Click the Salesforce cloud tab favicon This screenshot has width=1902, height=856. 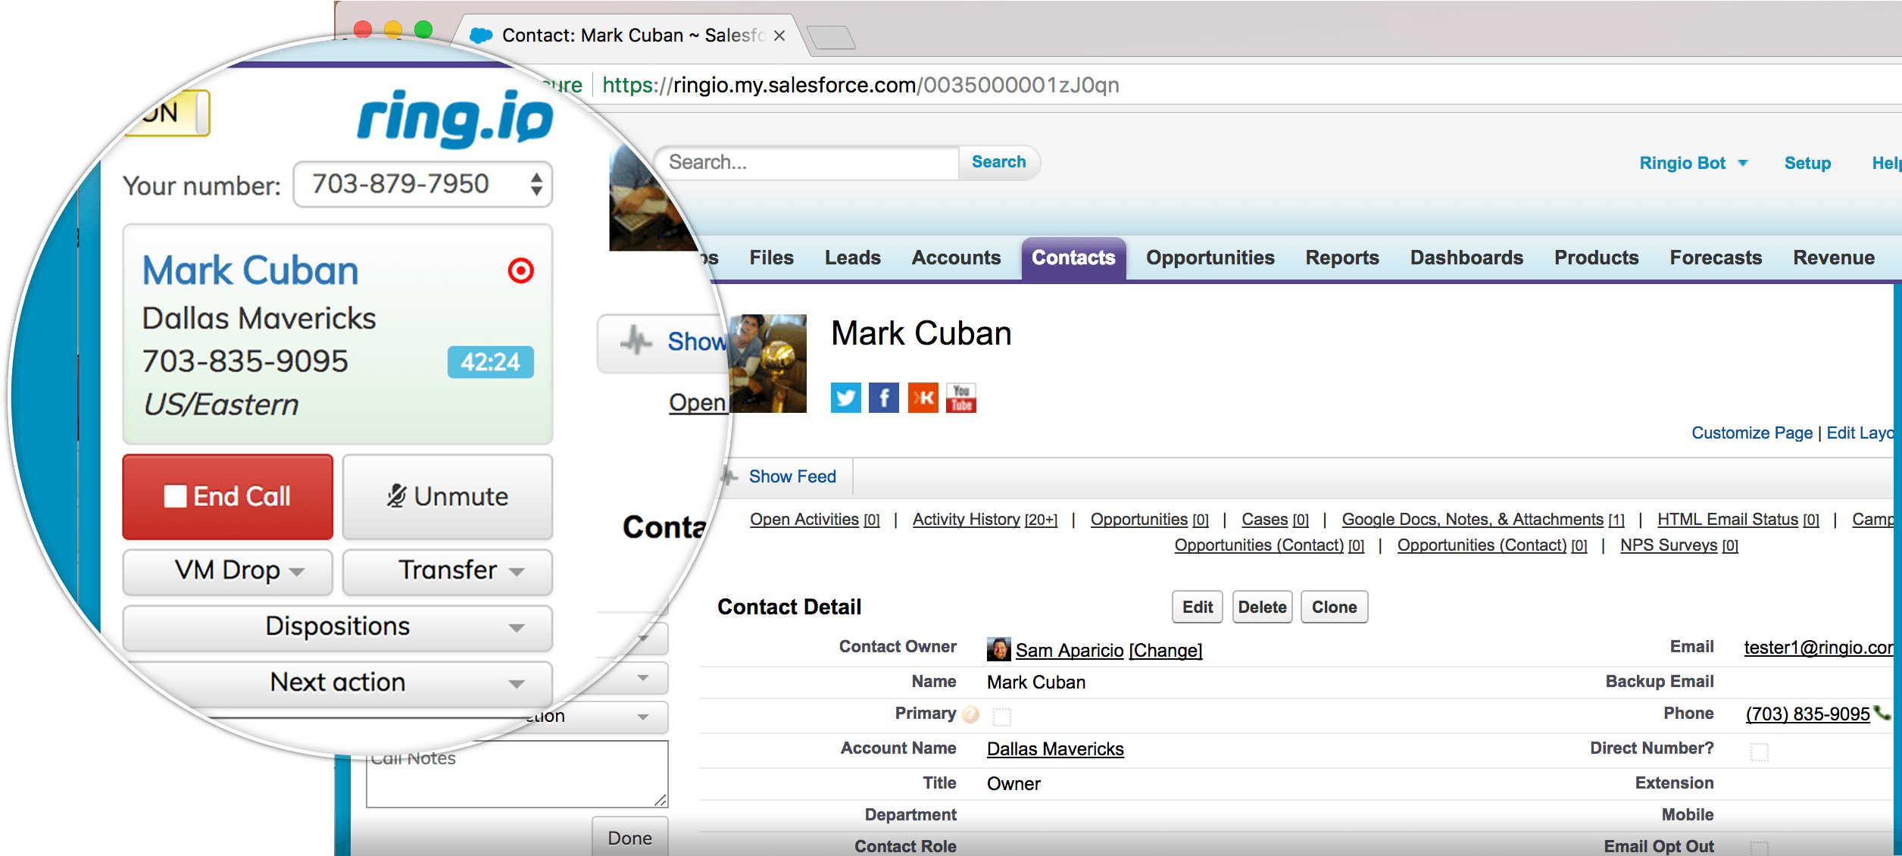[481, 36]
